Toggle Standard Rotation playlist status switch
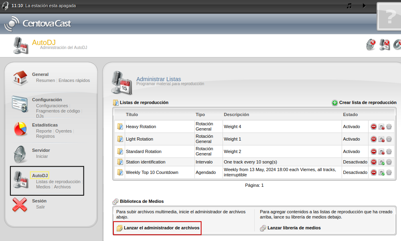 click(381, 152)
